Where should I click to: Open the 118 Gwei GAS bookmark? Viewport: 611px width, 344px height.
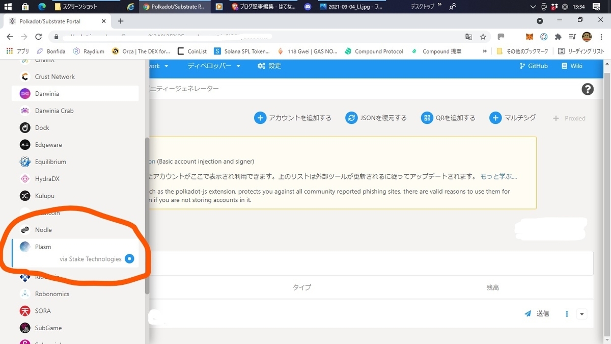pyautogui.click(x=307, y=51)
